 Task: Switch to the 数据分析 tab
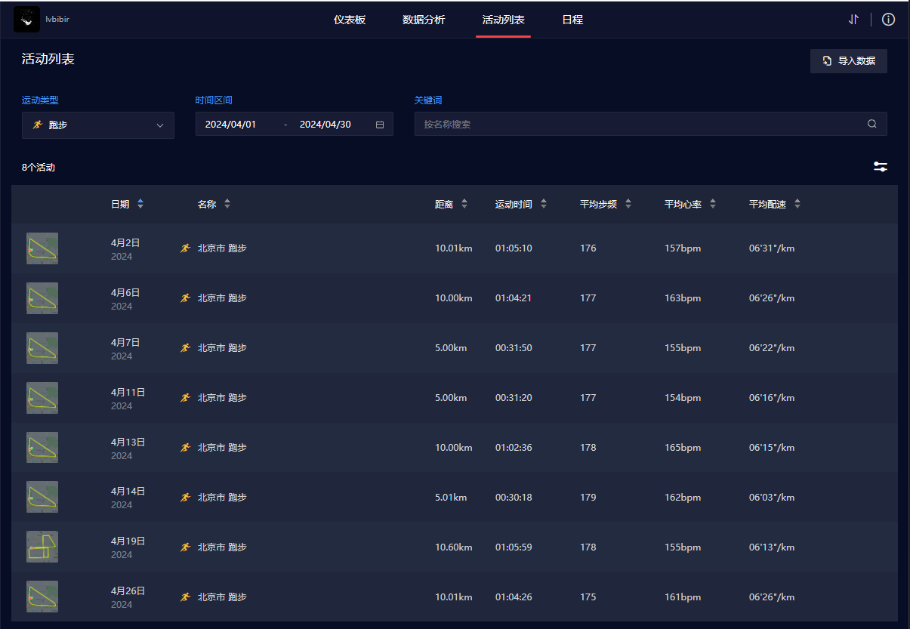424,20
